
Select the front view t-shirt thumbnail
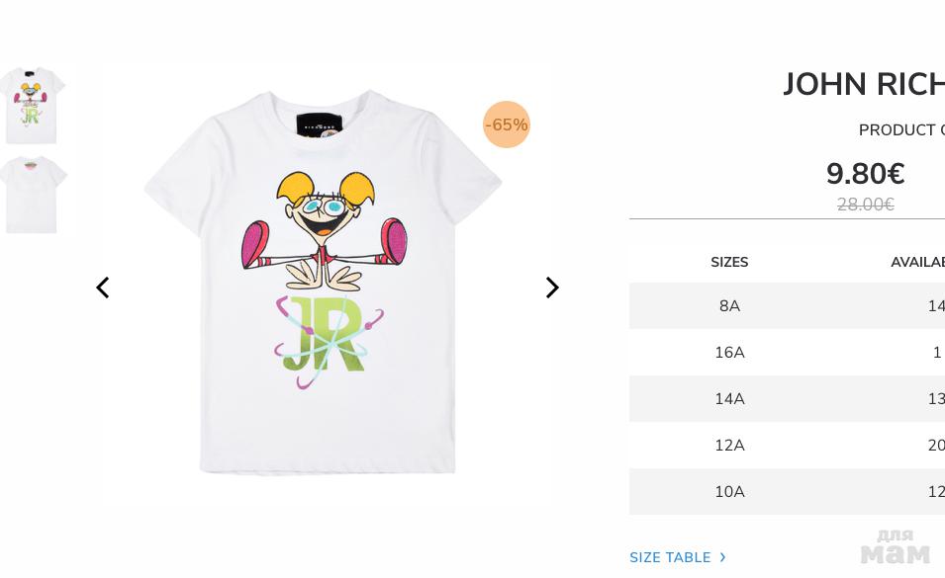[x=33, y=106]
